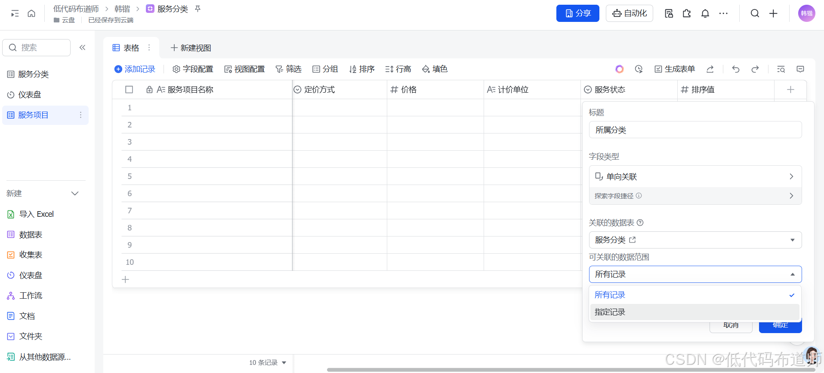Open 服务分类 linked table in new window

point(632,240)
